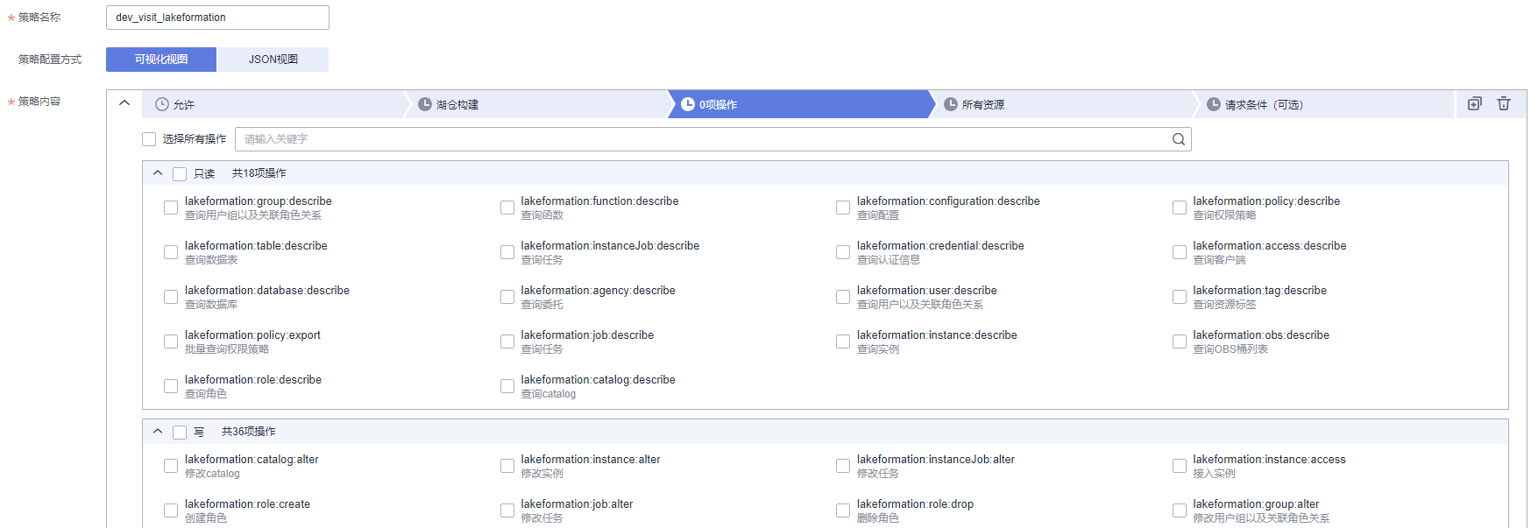Open the 请求条件 (可选) step

pos(1325,104)
